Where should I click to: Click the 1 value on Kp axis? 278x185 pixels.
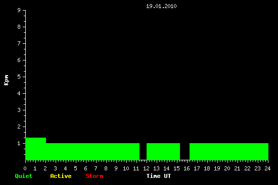click(19, 143)
